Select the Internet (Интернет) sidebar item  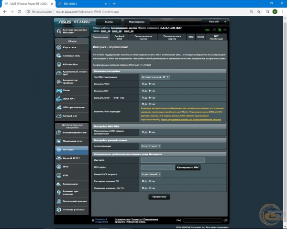(x=72, y=150)
